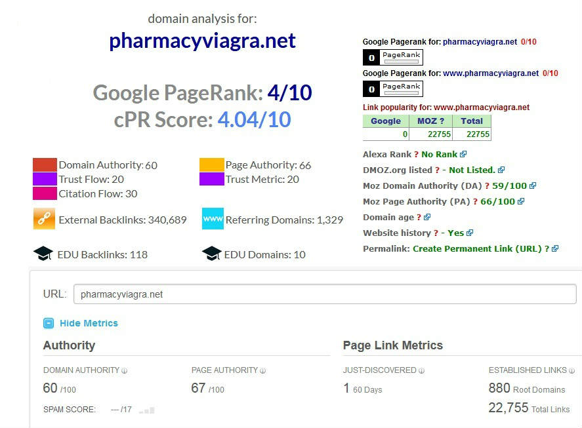The width and height of the screenshot is (582, 428).
Task: Click the spam score bar indicator
Action: [x=147, y=410]
